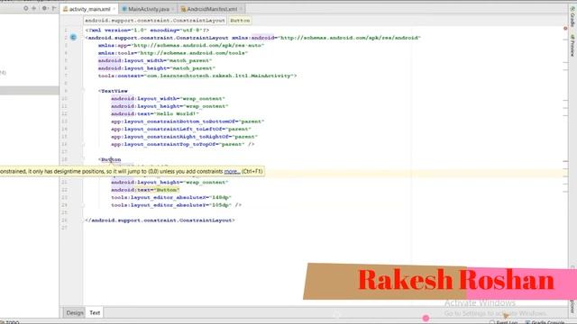
Task: Click the <Button opening tag
Action: click(x=110, y=159)
